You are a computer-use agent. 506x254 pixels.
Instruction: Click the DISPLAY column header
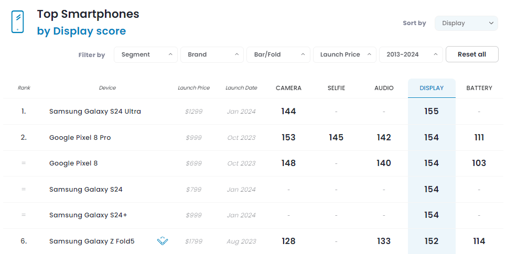(432, 88)
